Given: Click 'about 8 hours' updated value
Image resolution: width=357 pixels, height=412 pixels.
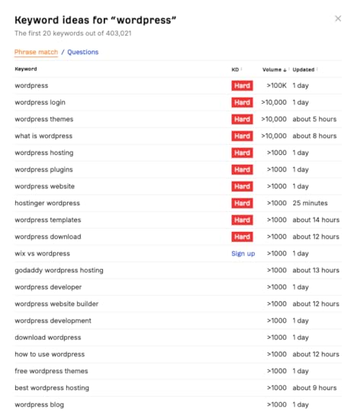Looking at the screenshot, I should click(x=314, y=136).
